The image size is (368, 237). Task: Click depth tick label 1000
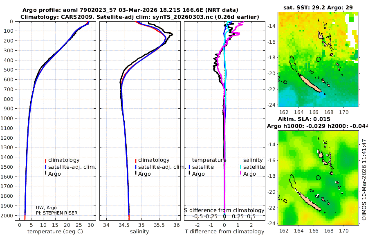pos(7,118)
